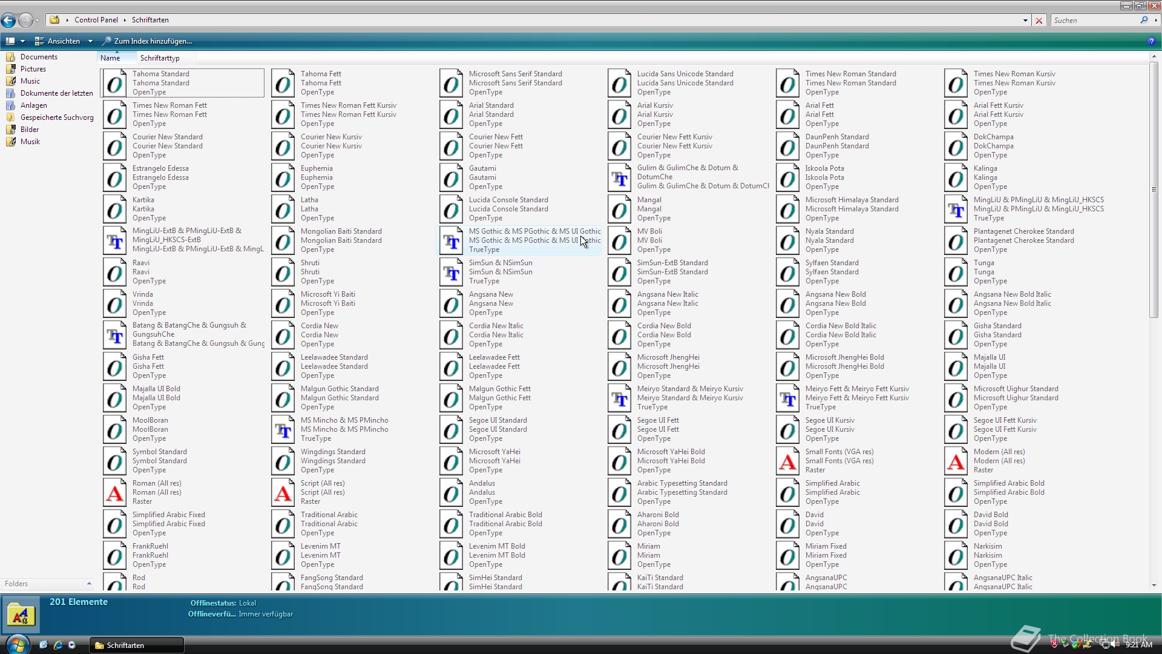The width and height of the screenshot is (1162, 654).
Task: Select the MS Gothic TrueType font icon
Action: [451, 240]
